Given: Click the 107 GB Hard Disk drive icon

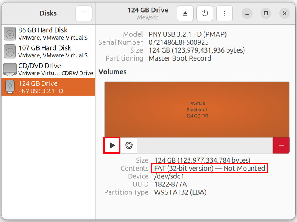Looking at the screenshot, I should [x=10, y=51].
